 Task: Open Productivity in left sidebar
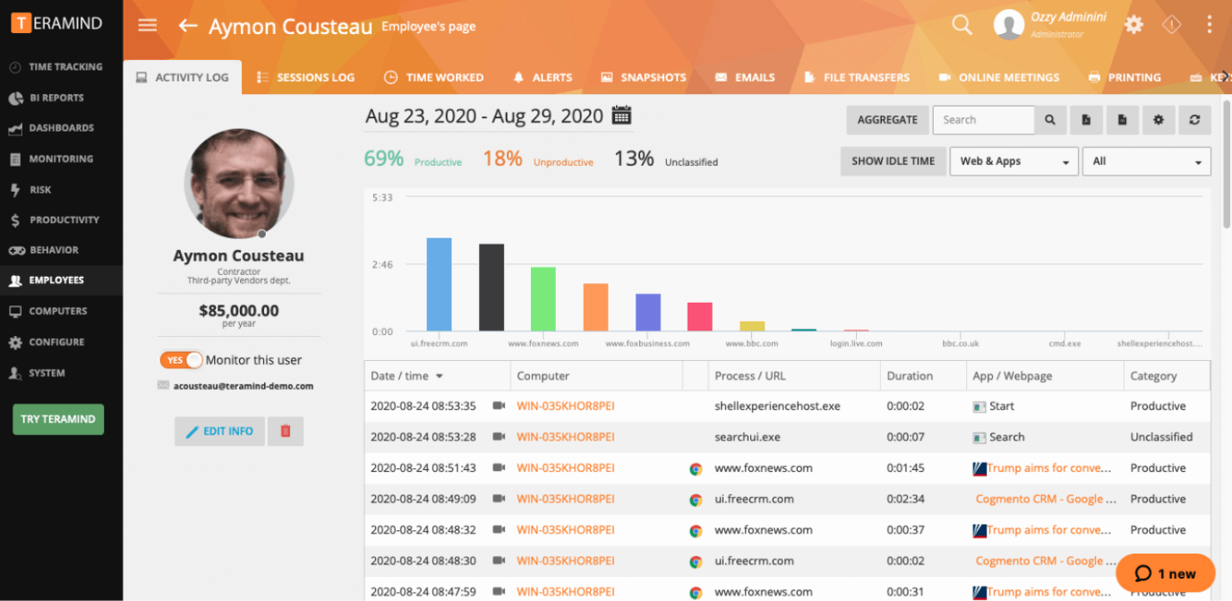pyautogui.click(x=64, y=220)
